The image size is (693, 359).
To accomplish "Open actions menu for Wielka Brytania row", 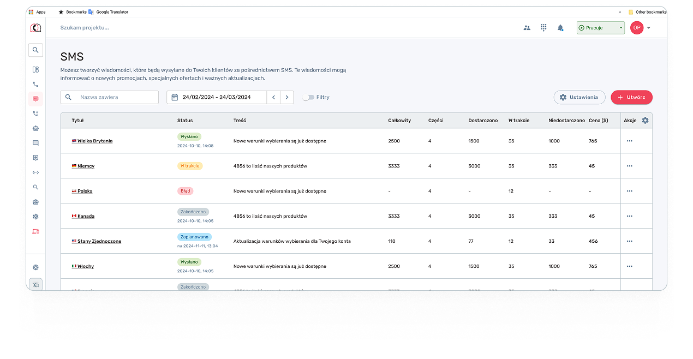I will pyautogui.click(x=629, y=141).
